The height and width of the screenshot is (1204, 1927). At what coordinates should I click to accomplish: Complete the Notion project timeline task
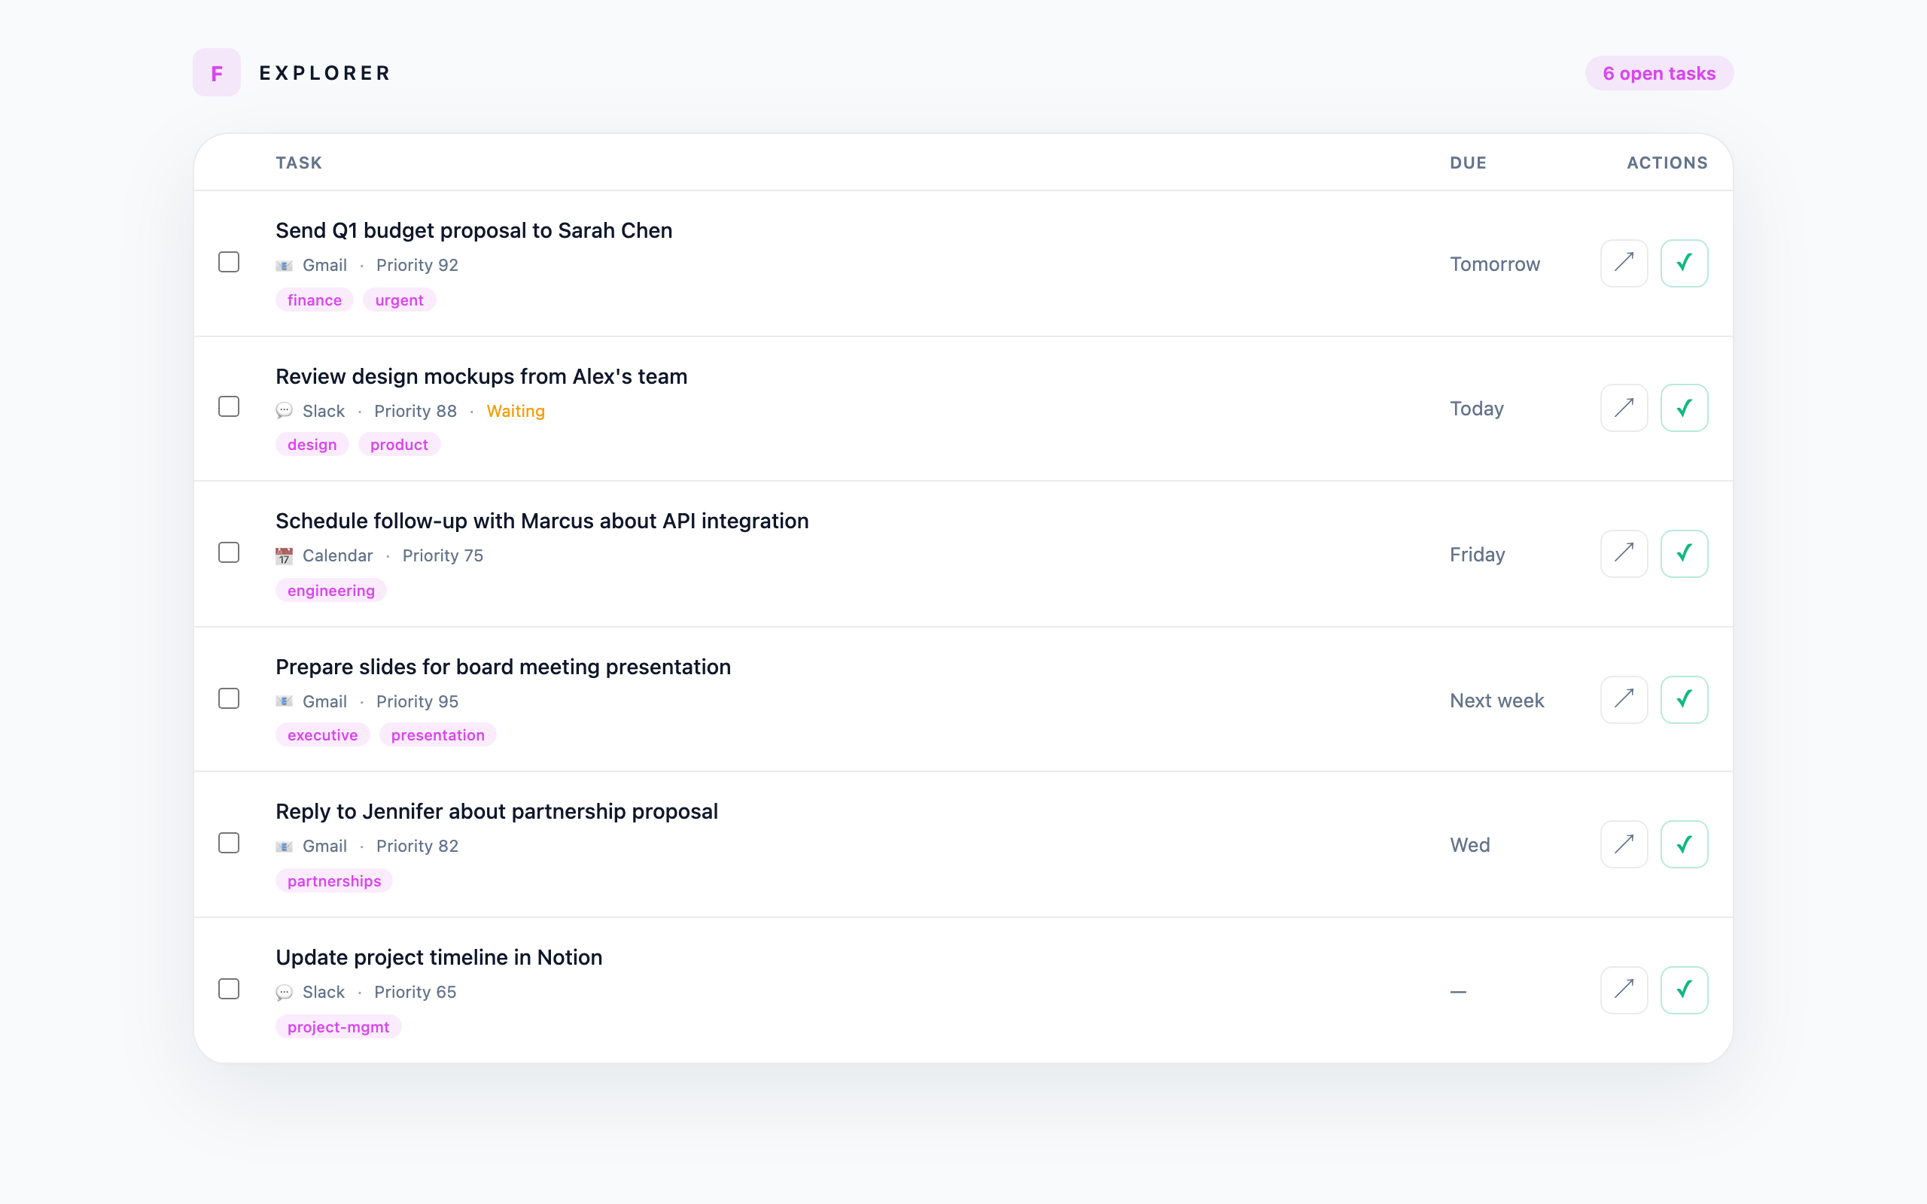[x=1683, y=990]
